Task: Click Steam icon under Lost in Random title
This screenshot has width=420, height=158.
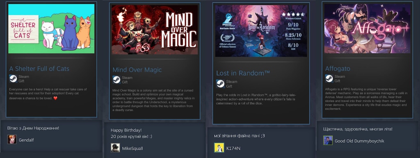Action: click(220, 84)
